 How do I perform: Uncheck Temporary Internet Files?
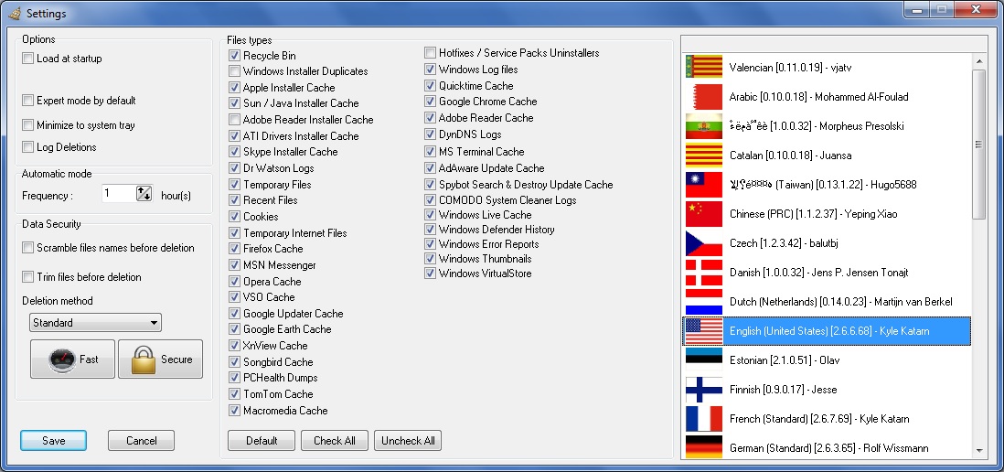[234, 233]
